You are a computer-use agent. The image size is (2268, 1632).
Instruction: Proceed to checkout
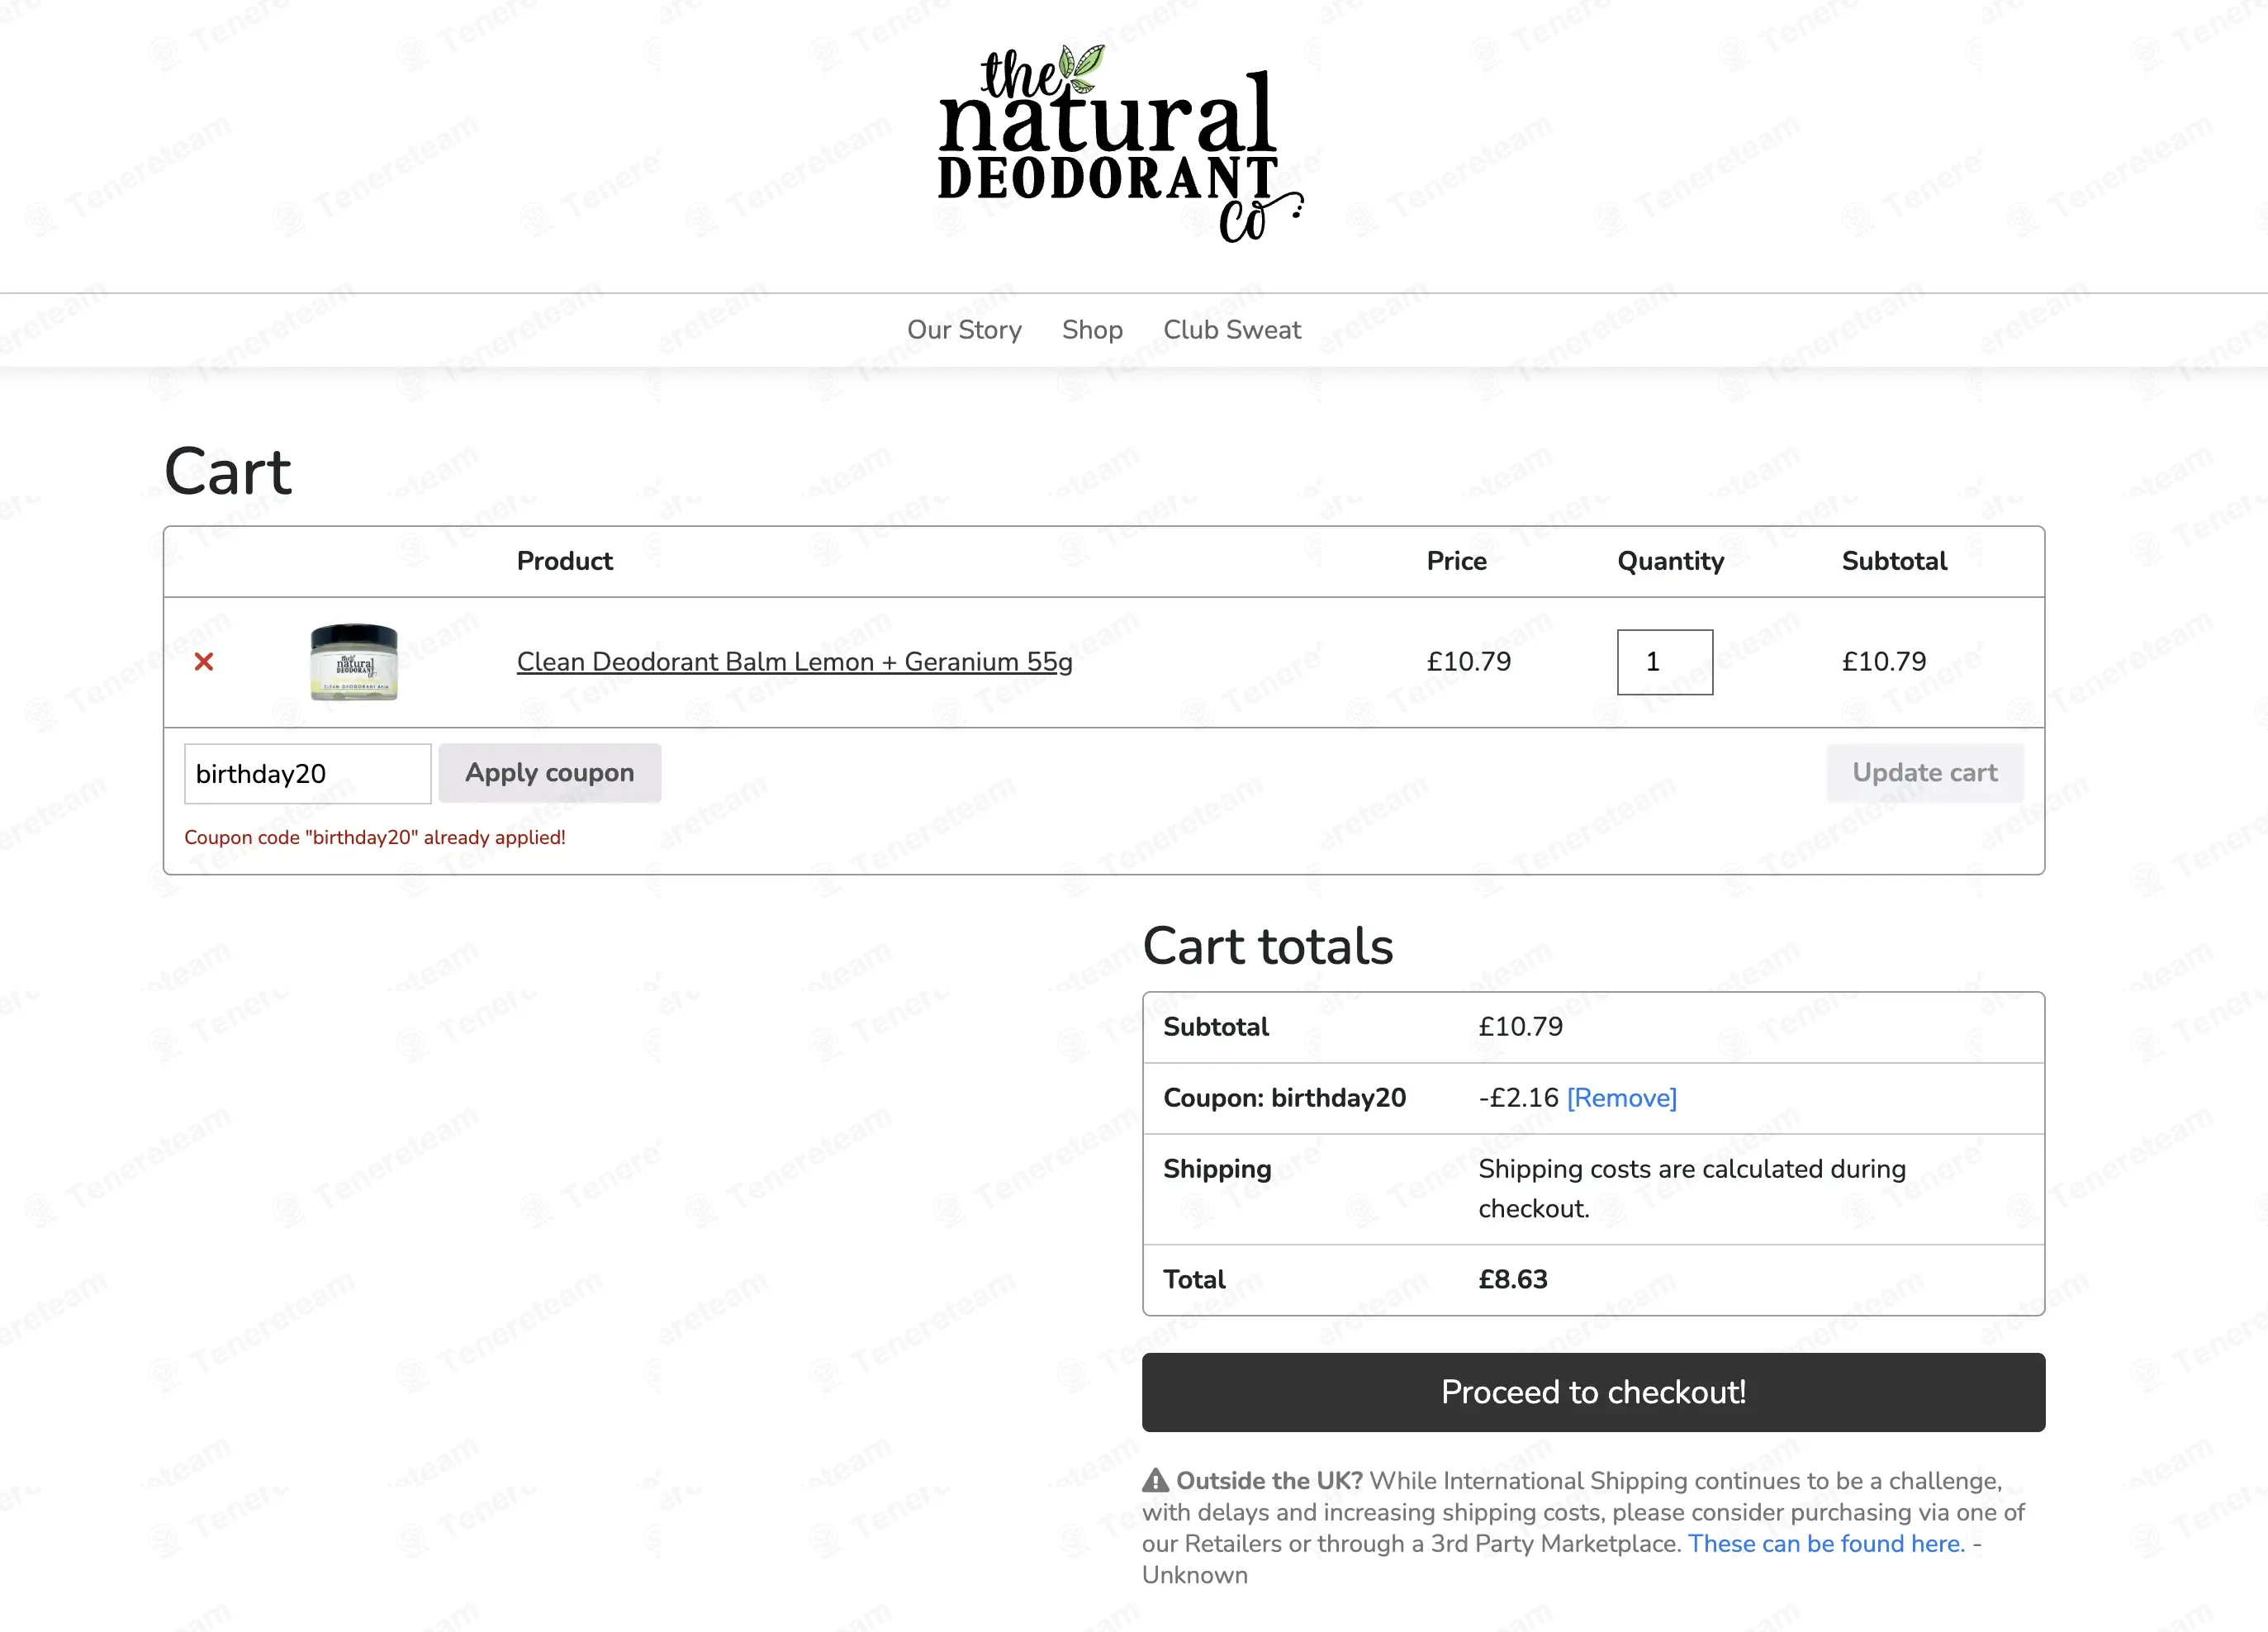pyautogui.click(x=1594, y=1392)
